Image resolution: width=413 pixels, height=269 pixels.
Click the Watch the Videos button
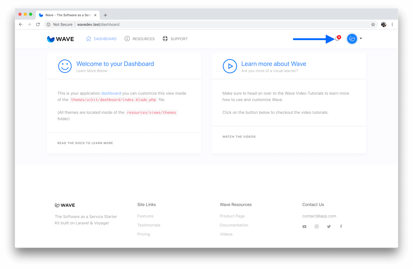239,137
